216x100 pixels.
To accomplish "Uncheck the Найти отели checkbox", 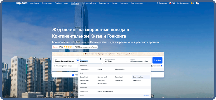I will 162,66.
